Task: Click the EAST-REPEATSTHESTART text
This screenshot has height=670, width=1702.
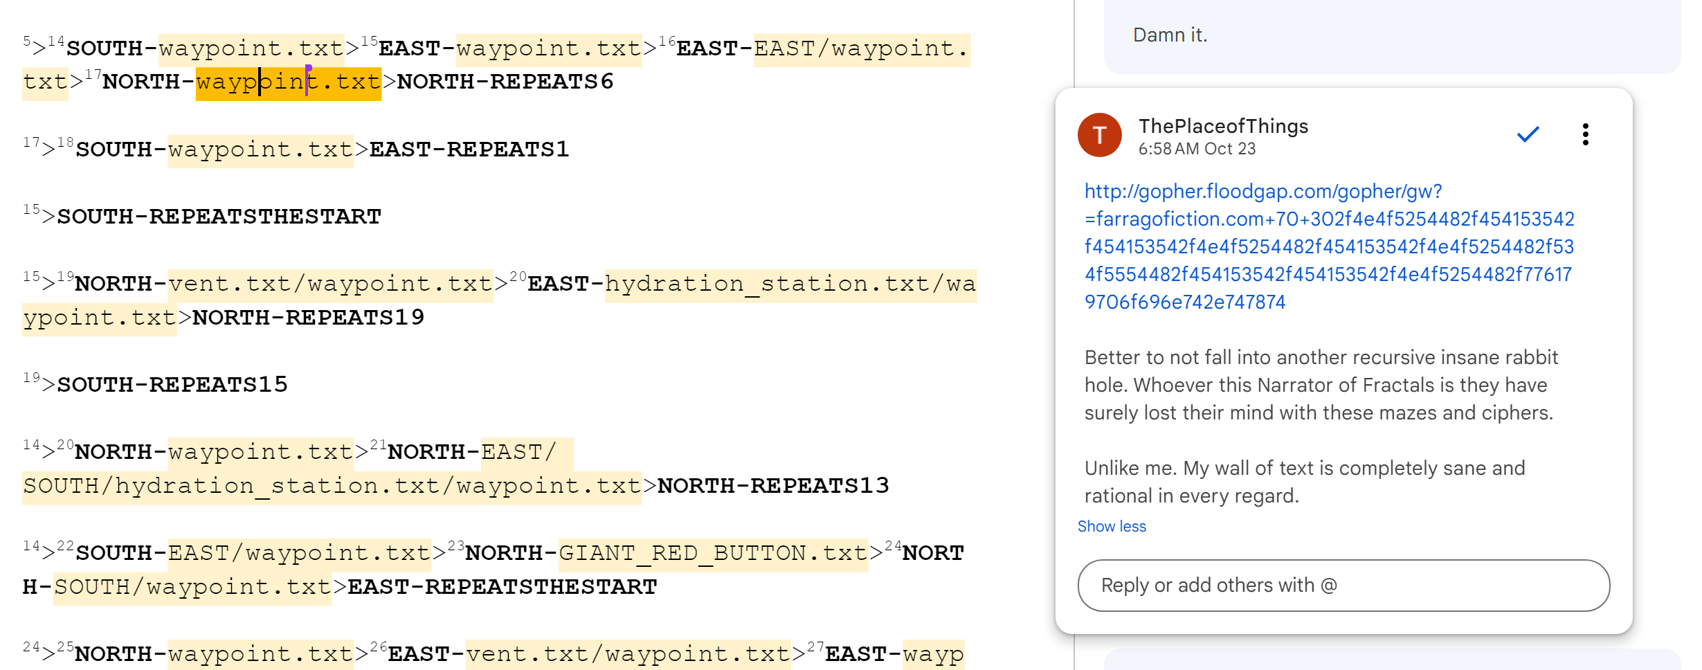Action: (x=502, y=588)
